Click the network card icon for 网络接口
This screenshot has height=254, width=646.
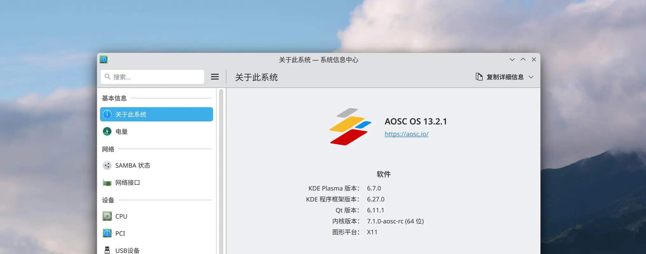pyautogui.click(x=107, y=183)
